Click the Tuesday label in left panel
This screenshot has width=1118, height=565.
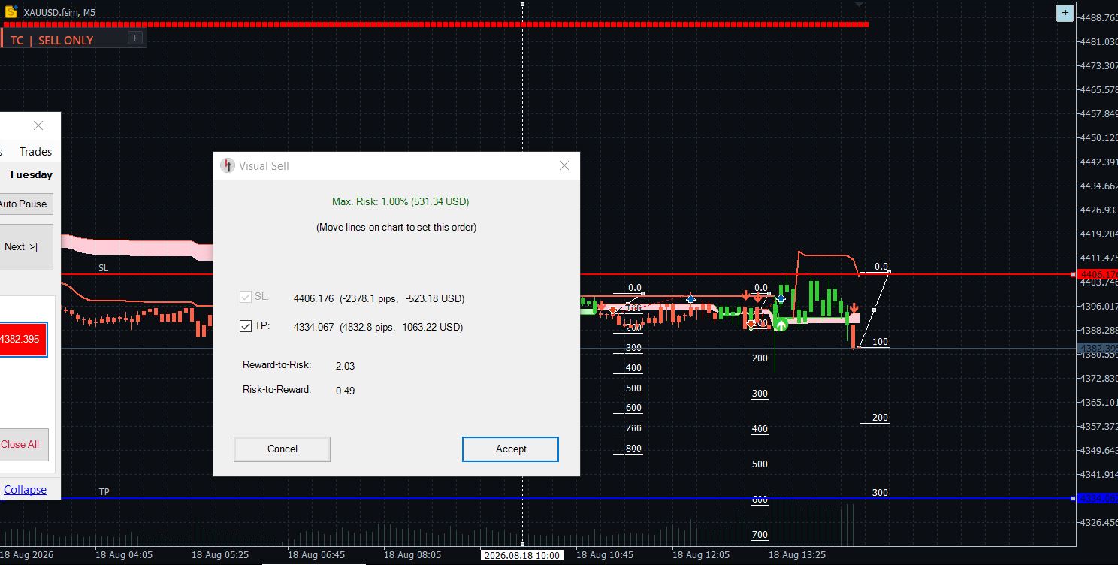click(31, 174)
